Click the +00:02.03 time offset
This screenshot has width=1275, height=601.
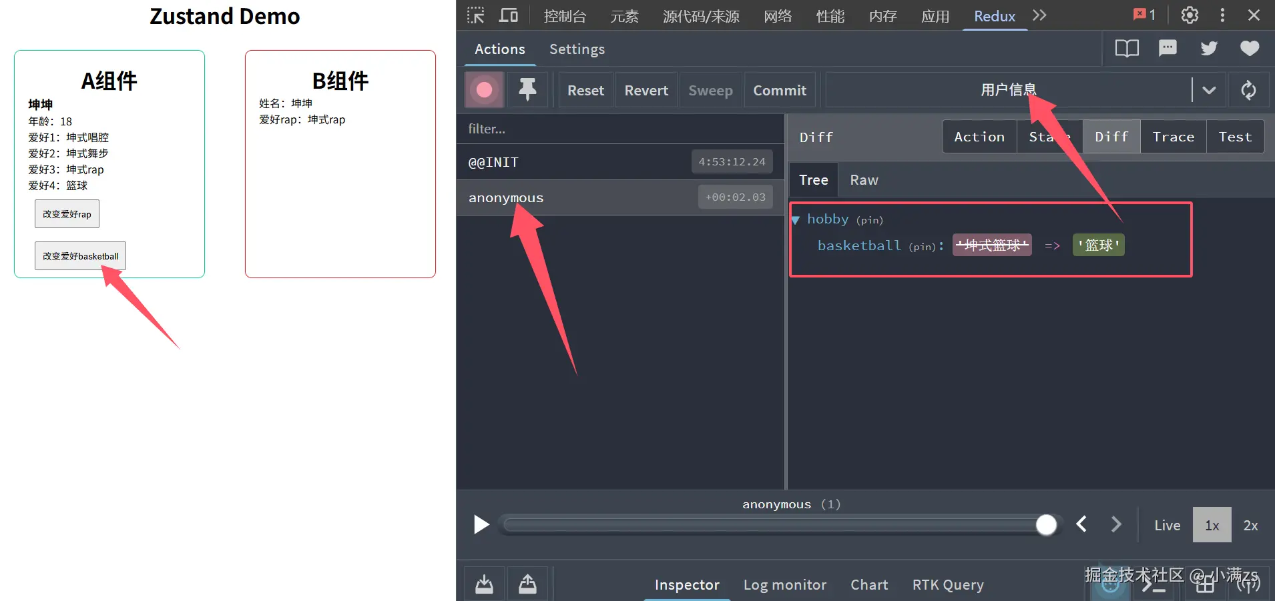point(736,197)
